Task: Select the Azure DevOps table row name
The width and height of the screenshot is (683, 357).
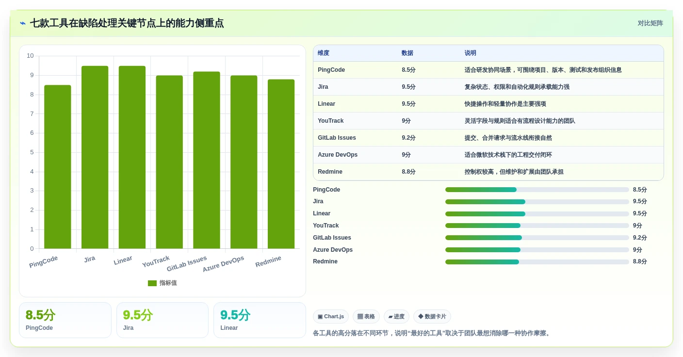Action: tap(338, 155)
